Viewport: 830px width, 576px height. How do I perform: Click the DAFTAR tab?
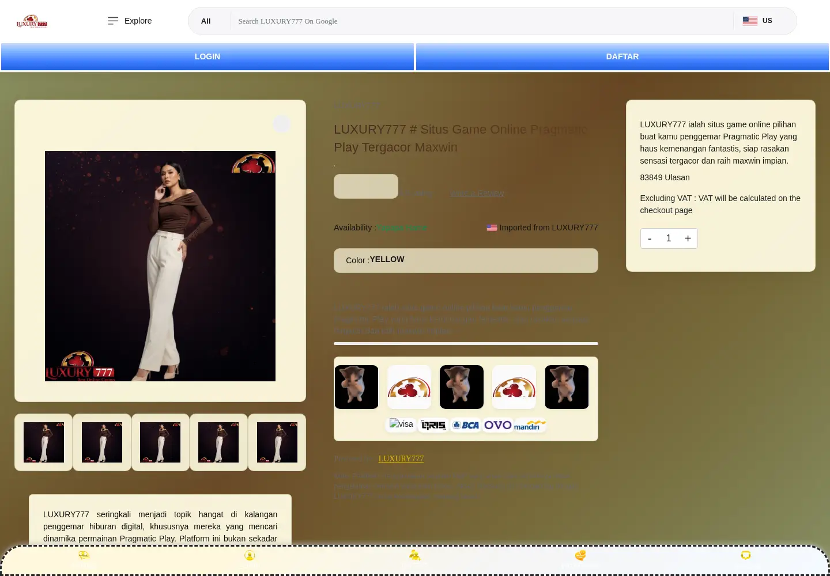[622, 56]
